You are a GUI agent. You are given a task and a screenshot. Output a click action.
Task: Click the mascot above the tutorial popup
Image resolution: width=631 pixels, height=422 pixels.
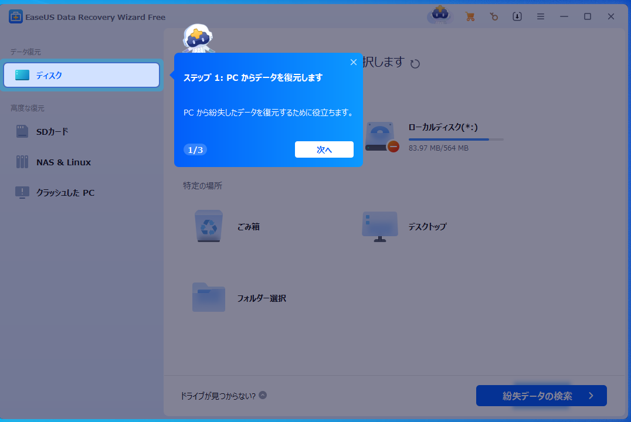click(198, 39)
